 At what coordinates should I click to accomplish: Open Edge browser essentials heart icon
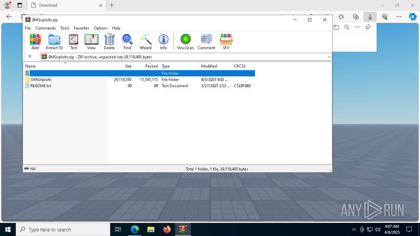pyautogui.click(x=385, y=17)
